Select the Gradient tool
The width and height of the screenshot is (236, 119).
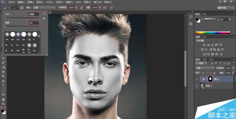coord(3,67)
